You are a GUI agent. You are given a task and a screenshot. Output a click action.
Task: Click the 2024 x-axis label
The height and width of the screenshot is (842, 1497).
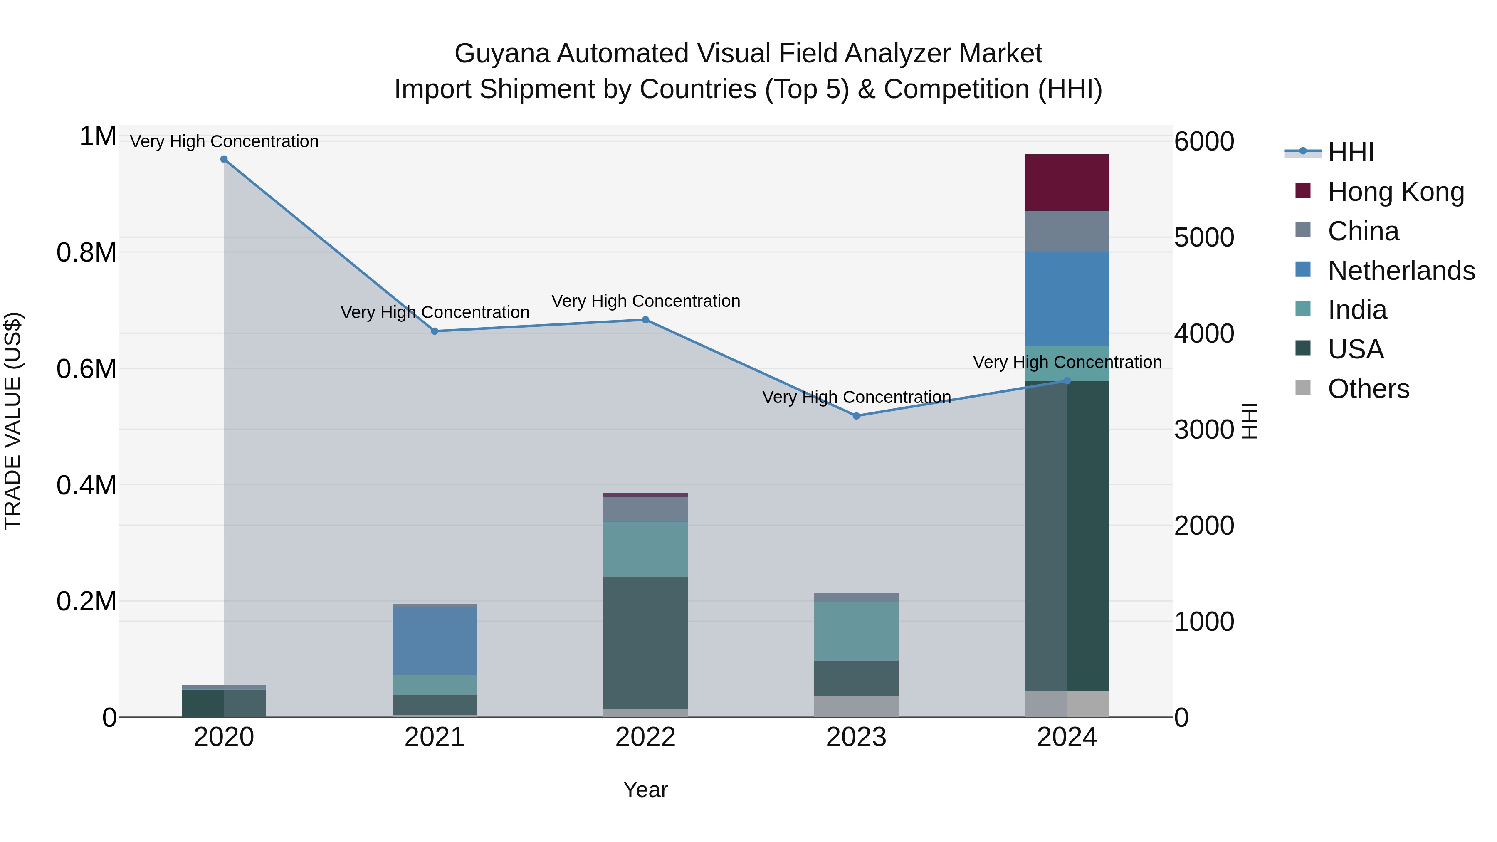pyautogui.click(x=1067, y=737)
